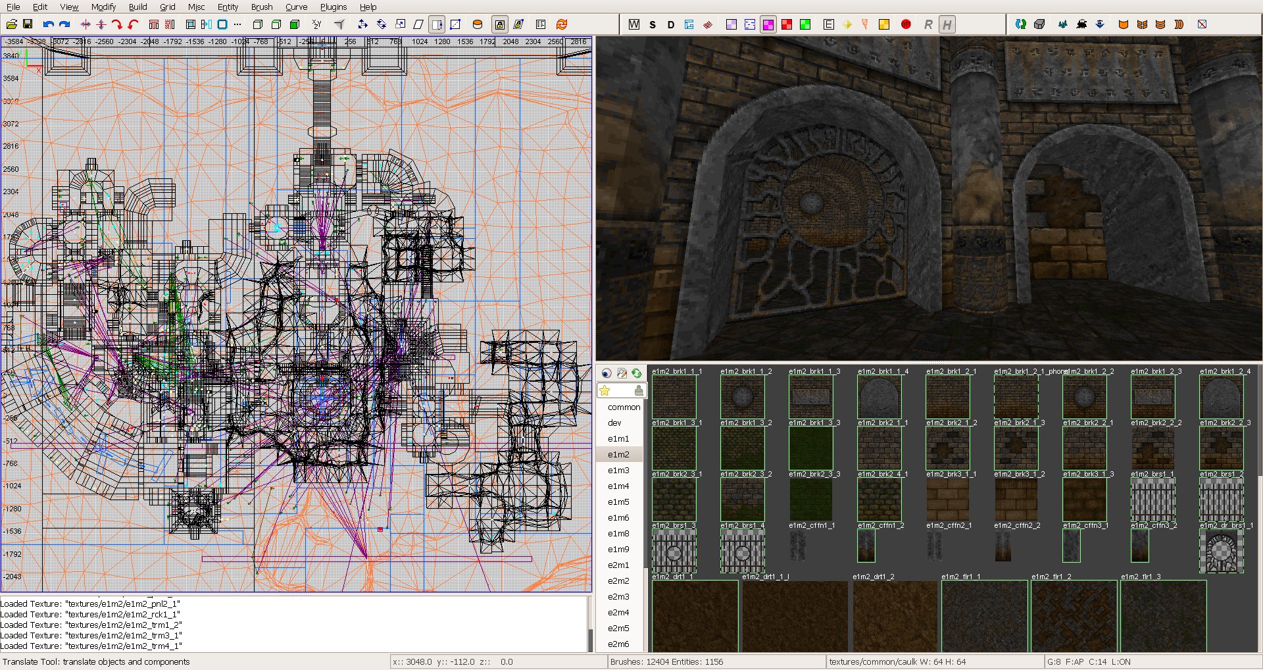Open the Misc menu
This screenshot has height=670, width=1263.
click(196, 7)
